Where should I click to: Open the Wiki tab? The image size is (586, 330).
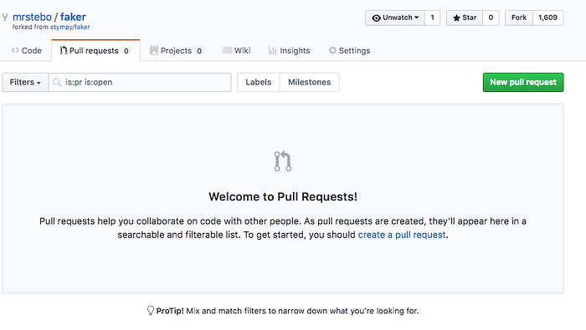tap(237, 50)
